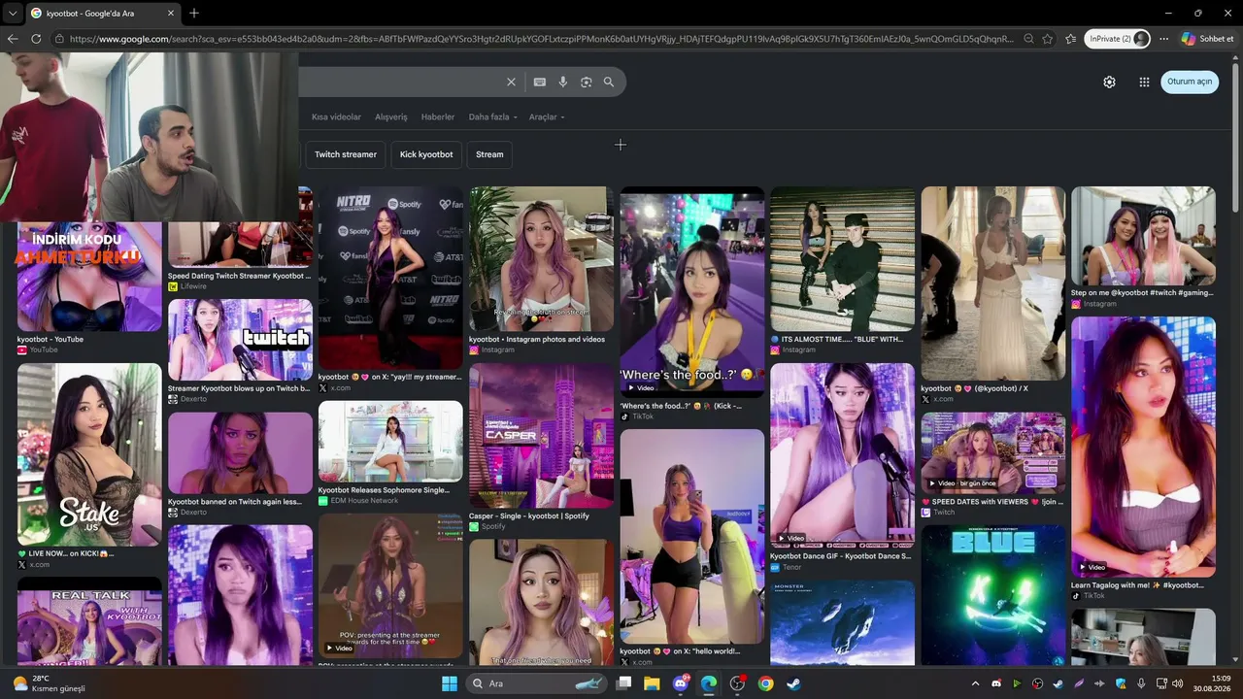This screenshot has width=1243, height=699.
Task: Click the address bar URL field
Action: (542, 39)
